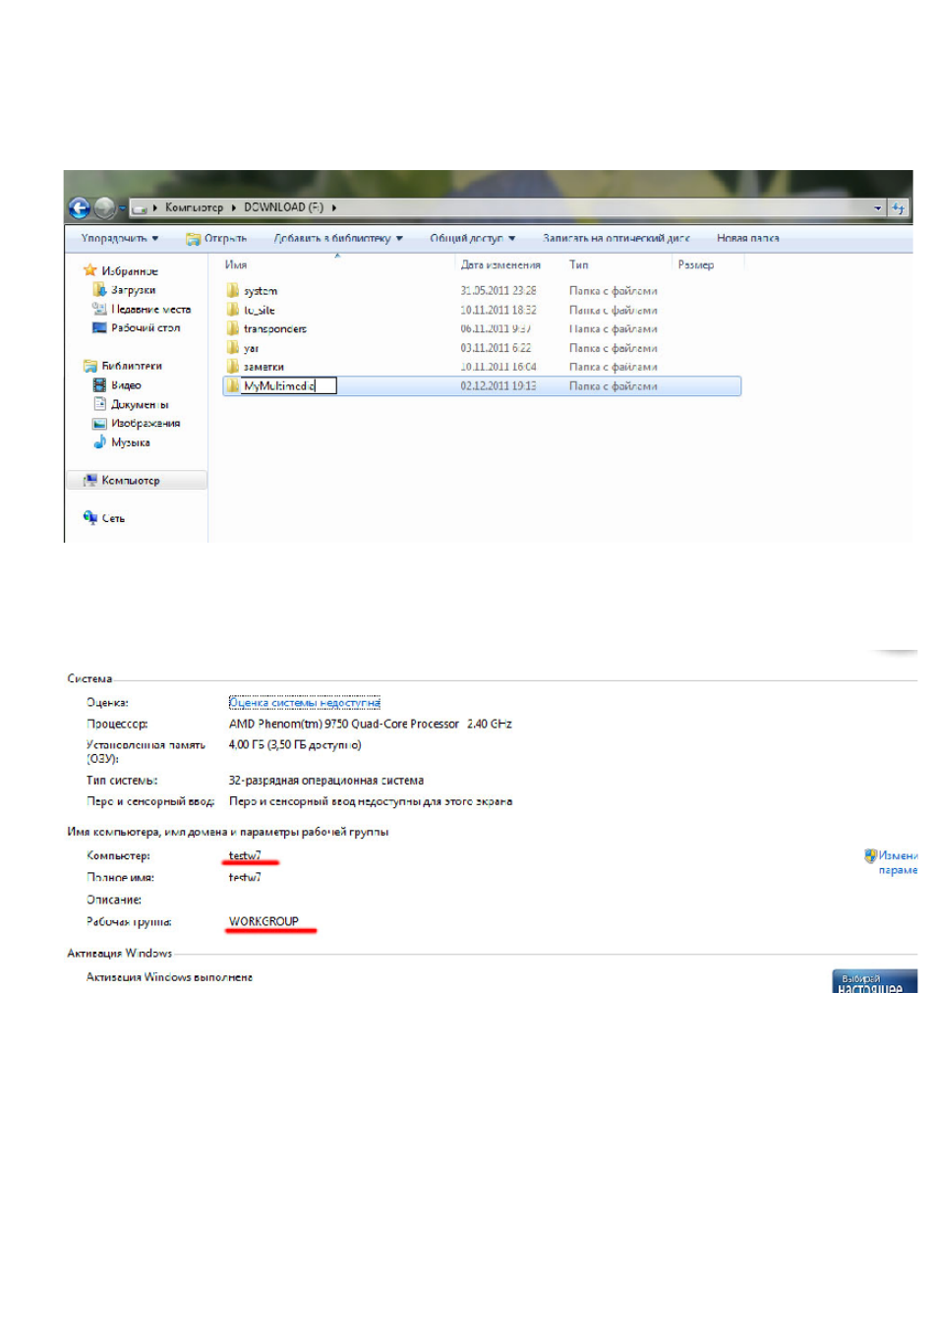The width and height of the screenshot is (937, 1341).
Task: Click date 02.12.2011 19:13
Action: (498, 386)
